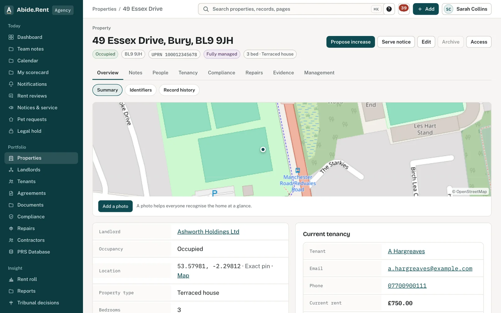Click the Edit button

[x=426, y=42]
